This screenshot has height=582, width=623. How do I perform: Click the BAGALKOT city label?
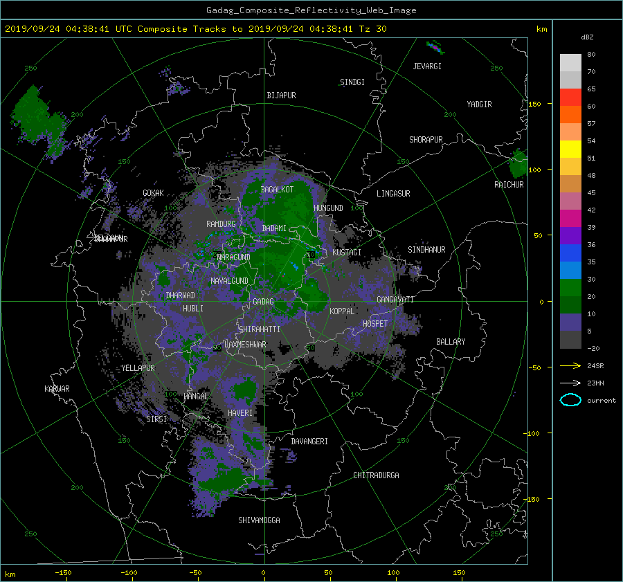click(277, 190)
